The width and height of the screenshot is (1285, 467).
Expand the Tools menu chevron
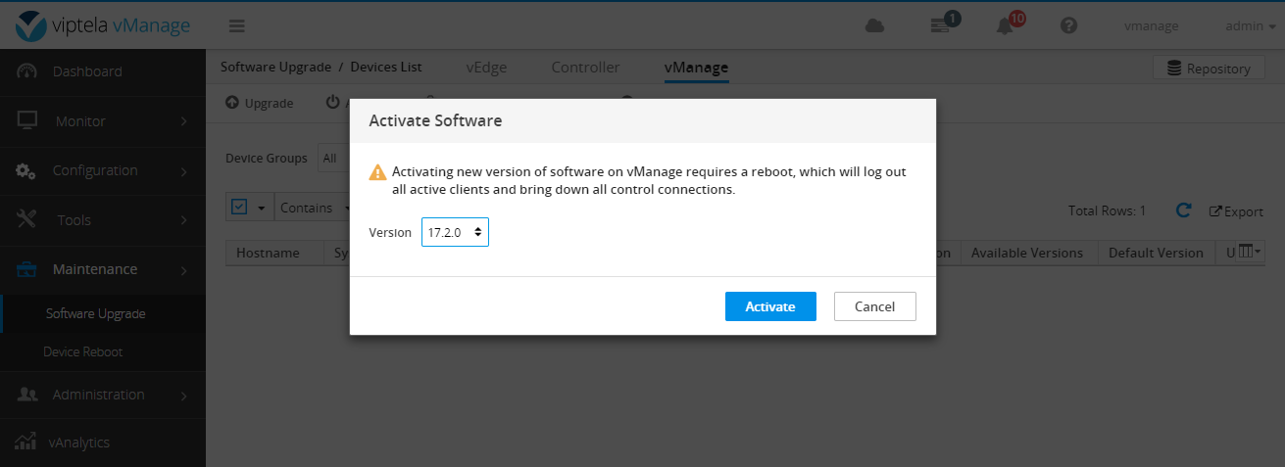[184, 220]
